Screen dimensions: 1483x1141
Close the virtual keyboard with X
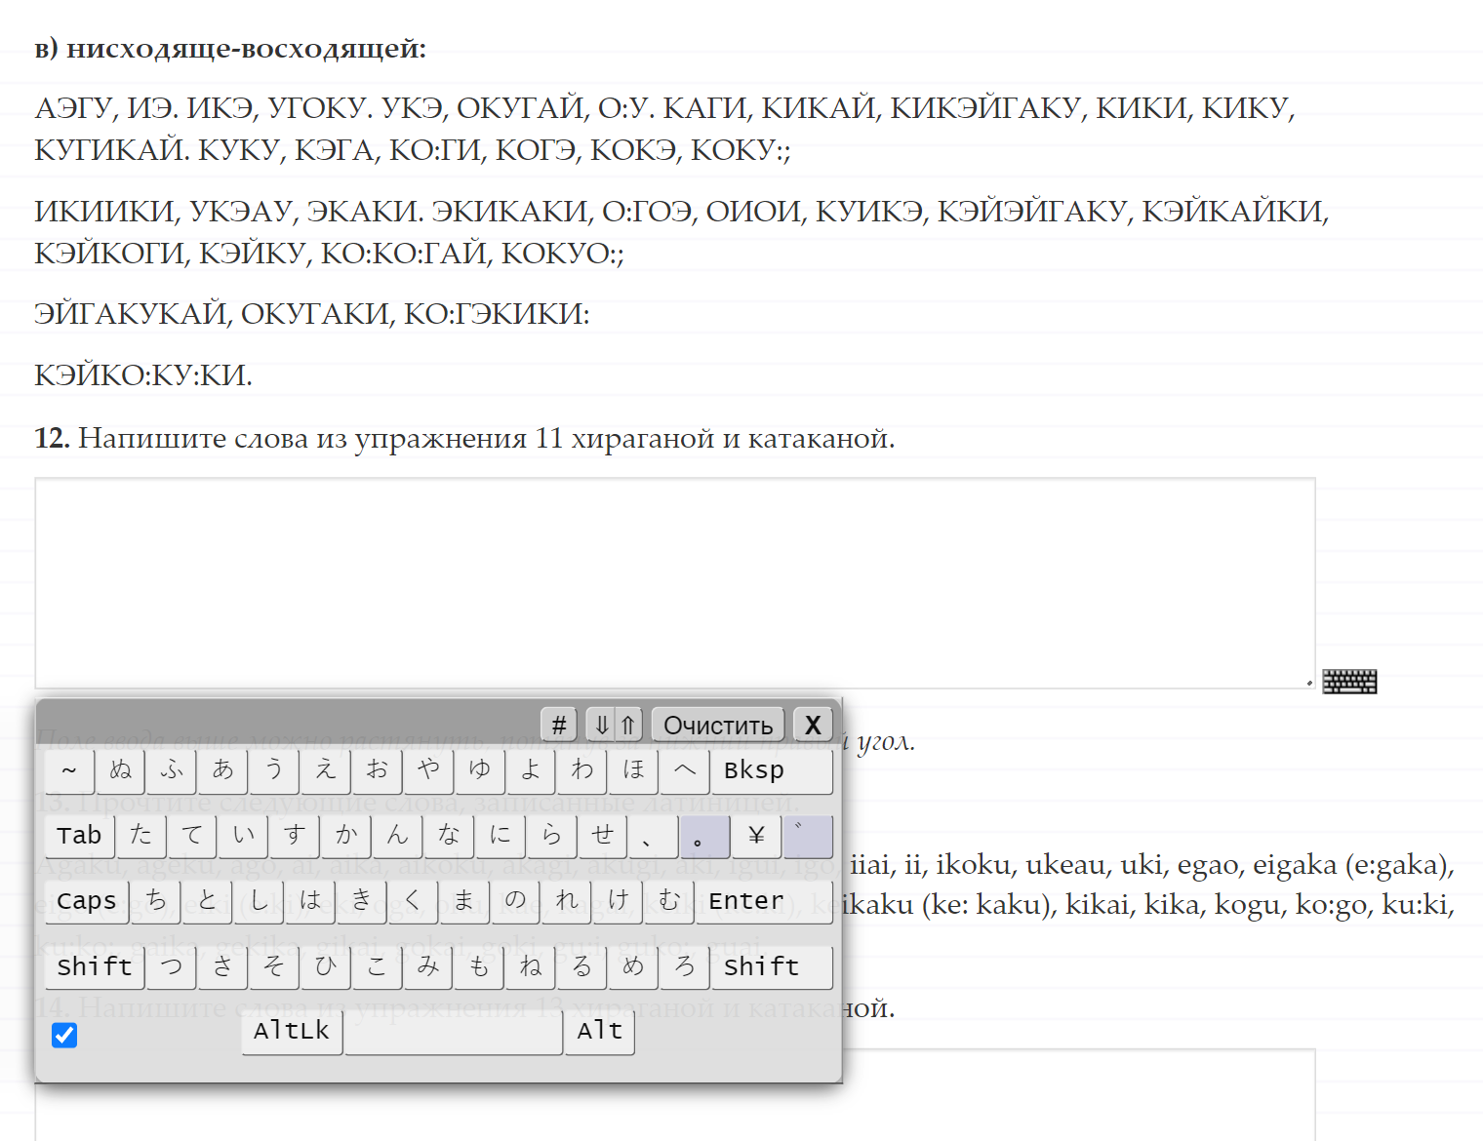pyautogui.click(x=813, y=725)
